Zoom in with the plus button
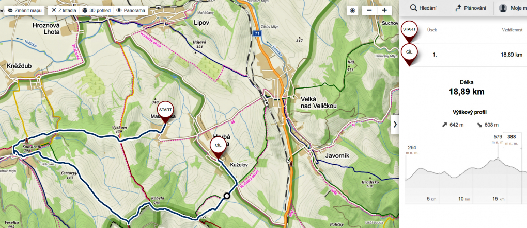Viewport: 527px width, 228px height. click(384, 10)
